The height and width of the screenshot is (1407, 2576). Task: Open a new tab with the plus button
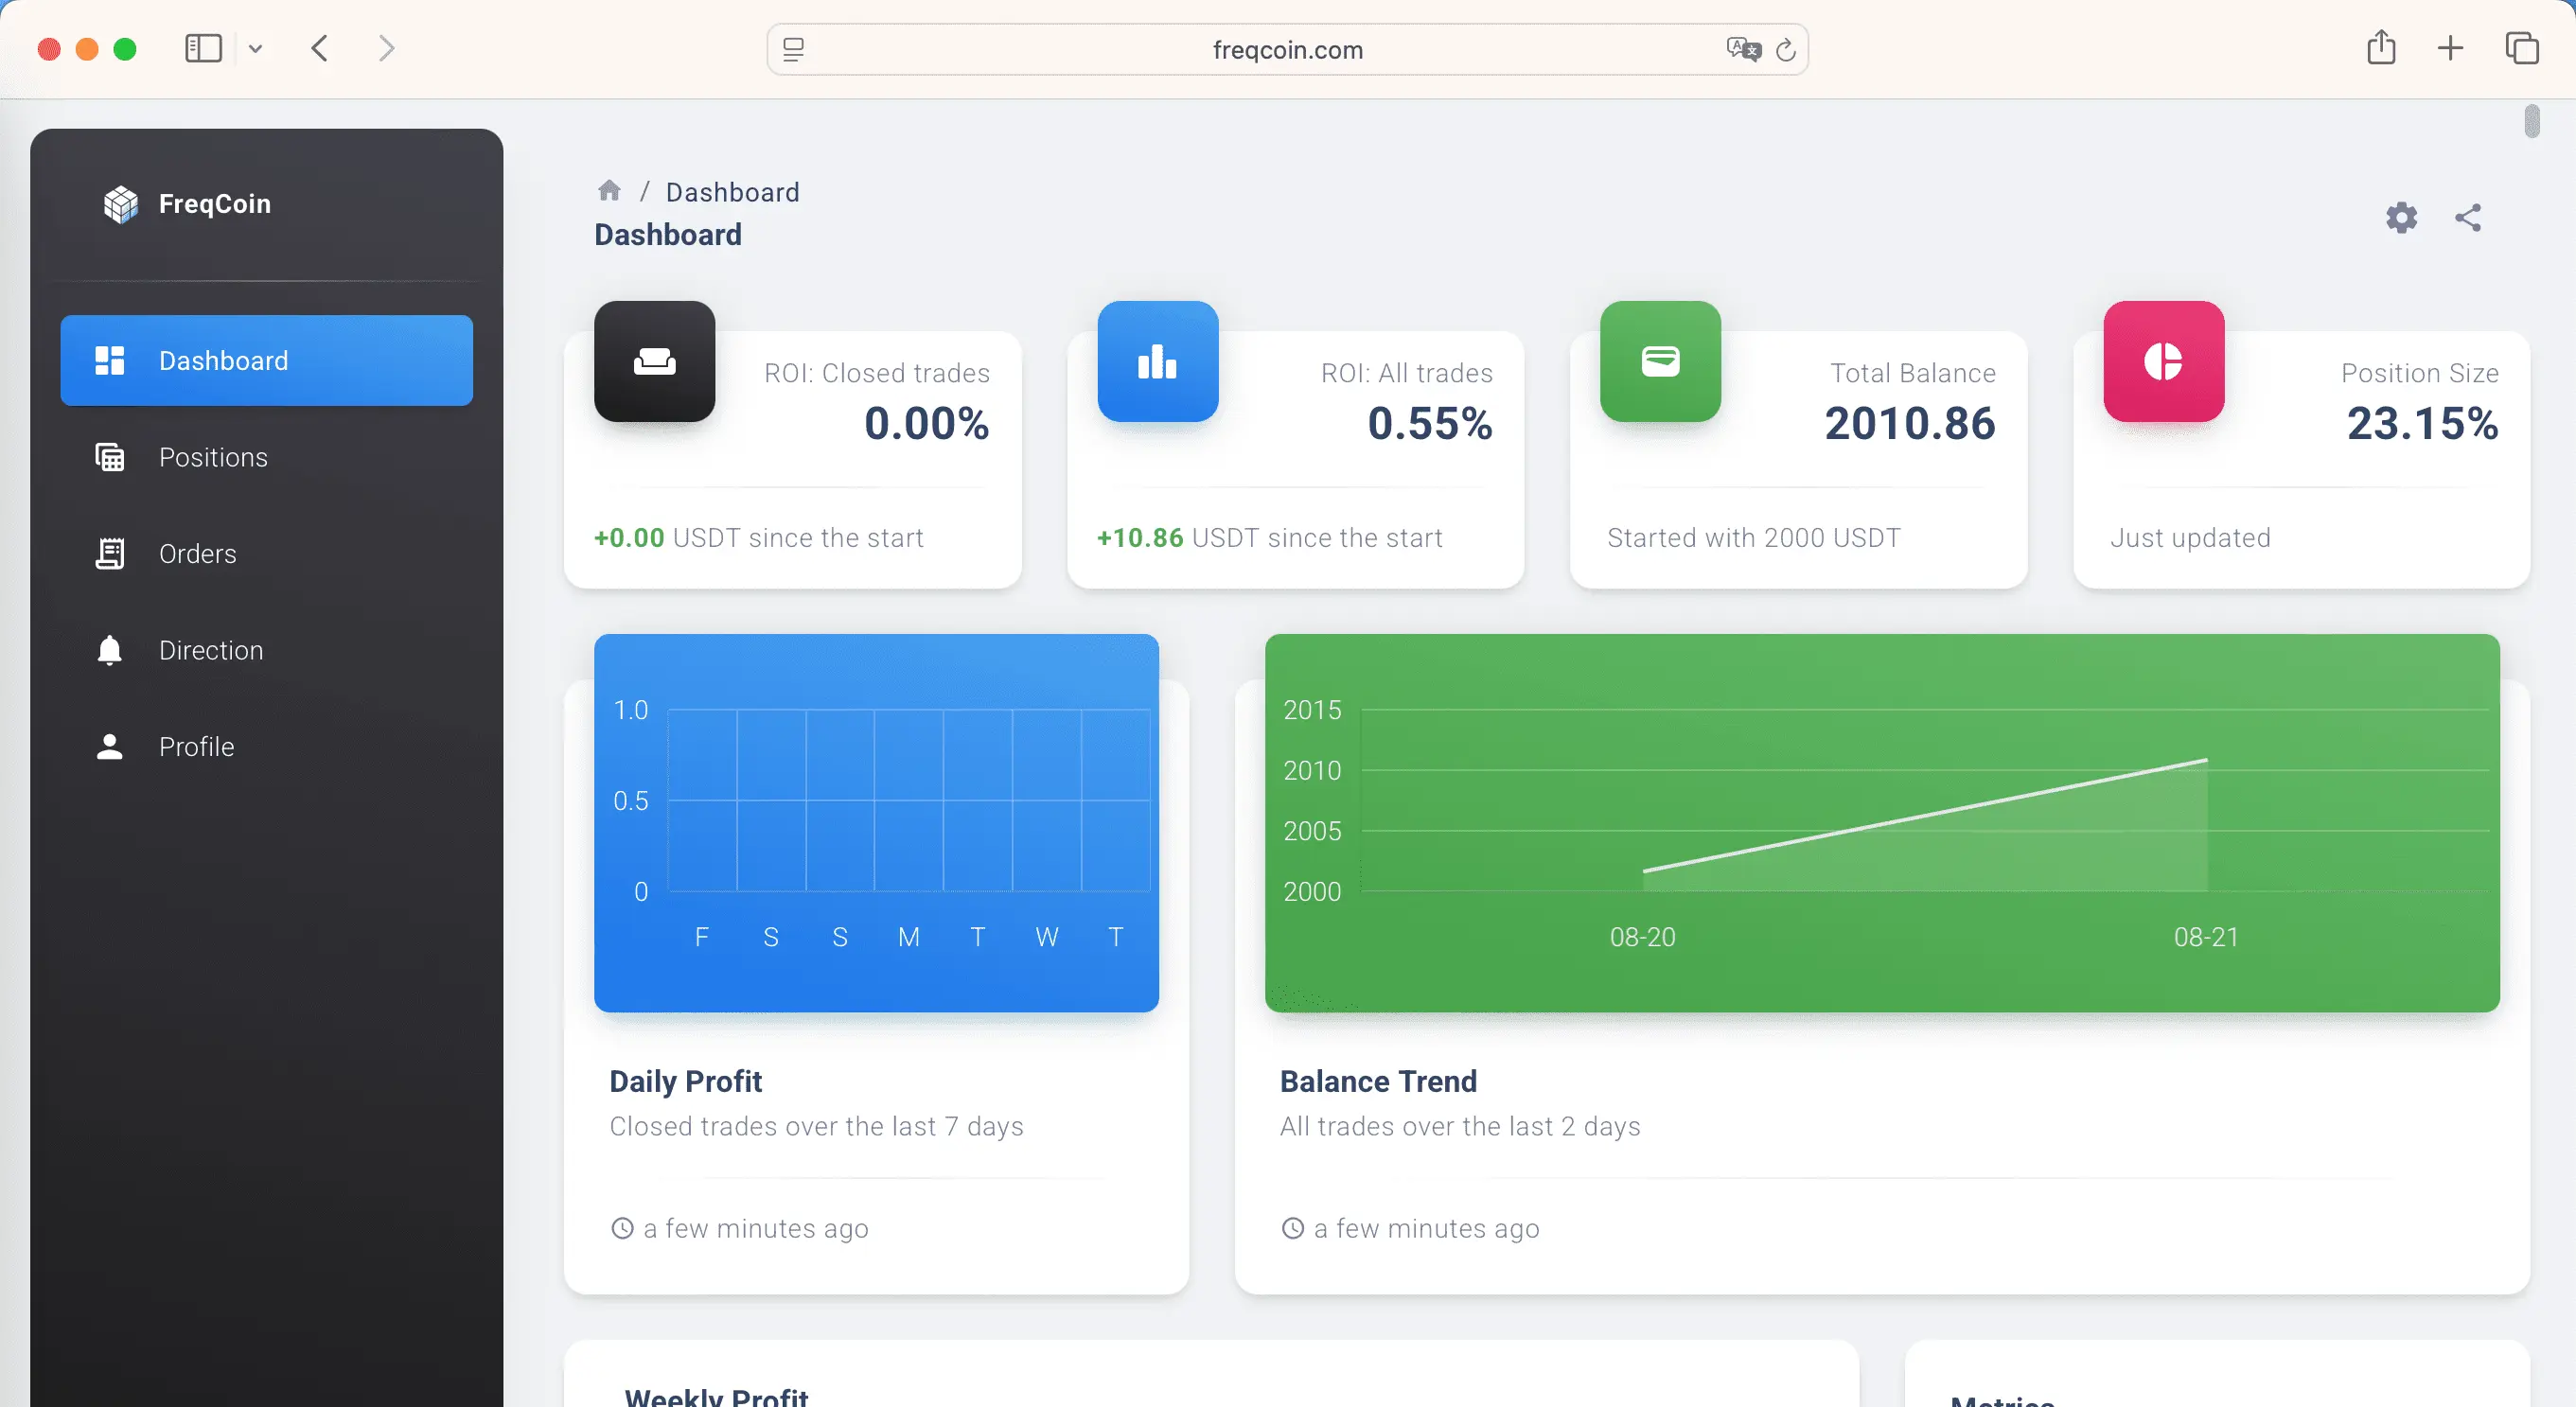pyautogui.click(x=2450, y=48)
